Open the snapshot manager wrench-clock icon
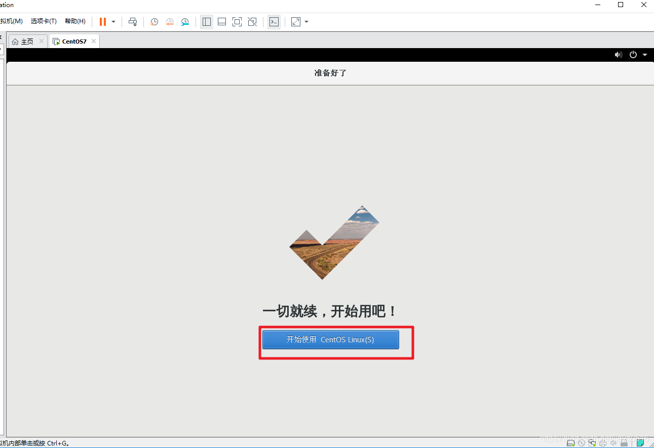654x448 pixels. pyautogui.click(x=185, y=22)
